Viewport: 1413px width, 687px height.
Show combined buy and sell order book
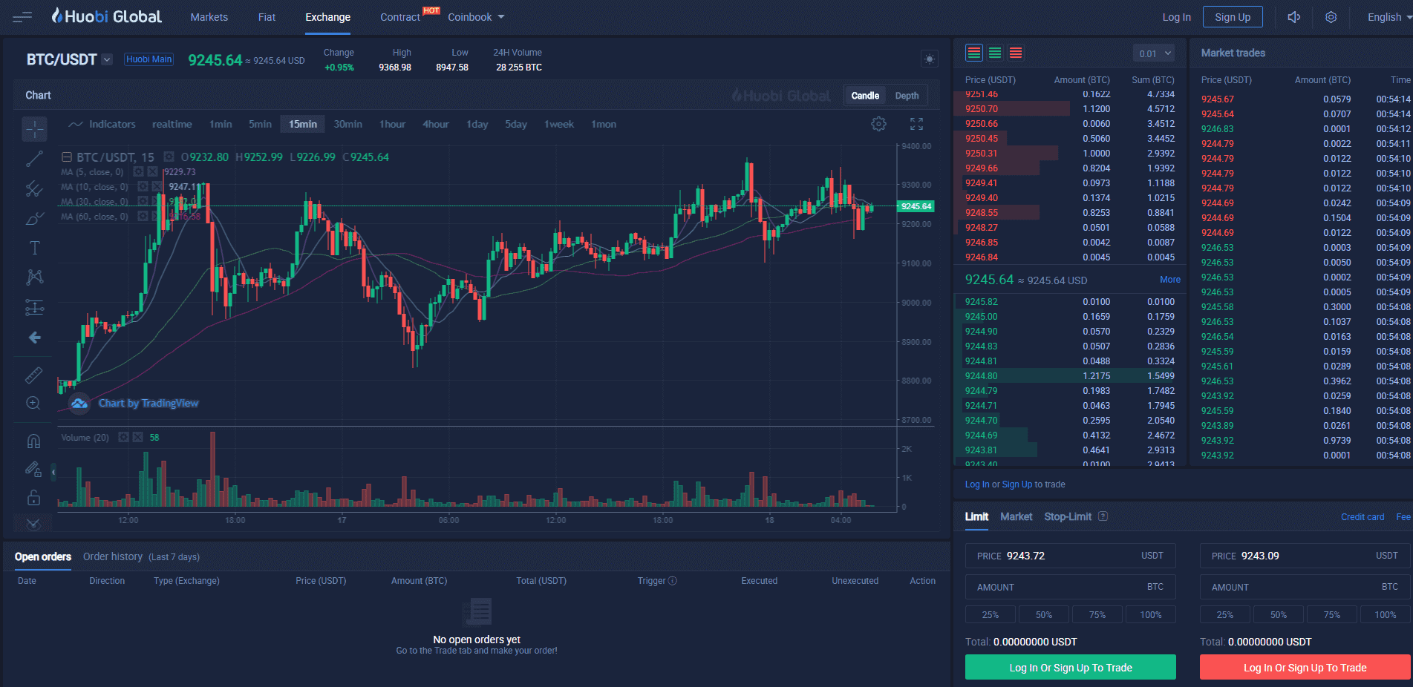974,53
